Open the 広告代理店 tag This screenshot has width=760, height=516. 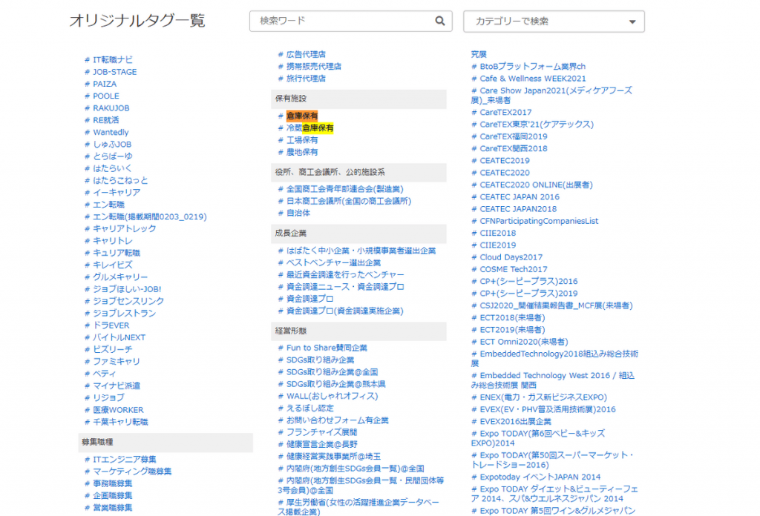[306, 54]
